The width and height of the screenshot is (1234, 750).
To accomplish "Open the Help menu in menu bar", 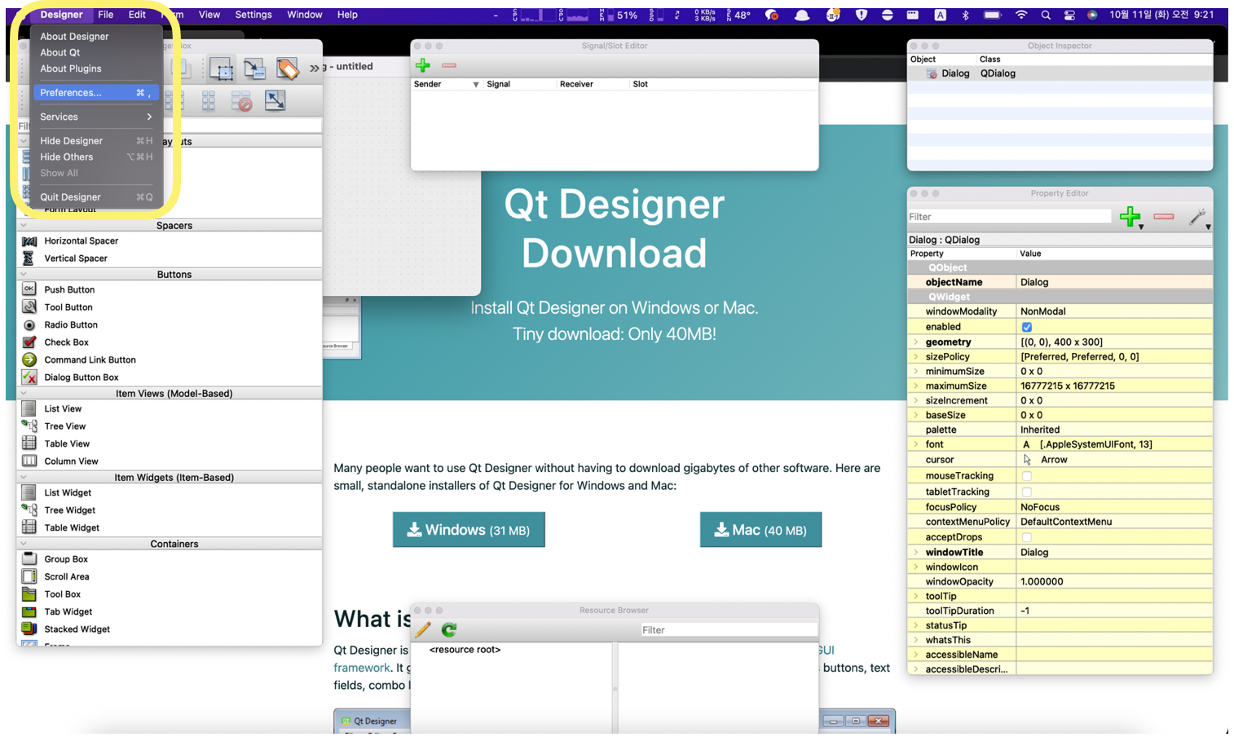I will [347, 15].
